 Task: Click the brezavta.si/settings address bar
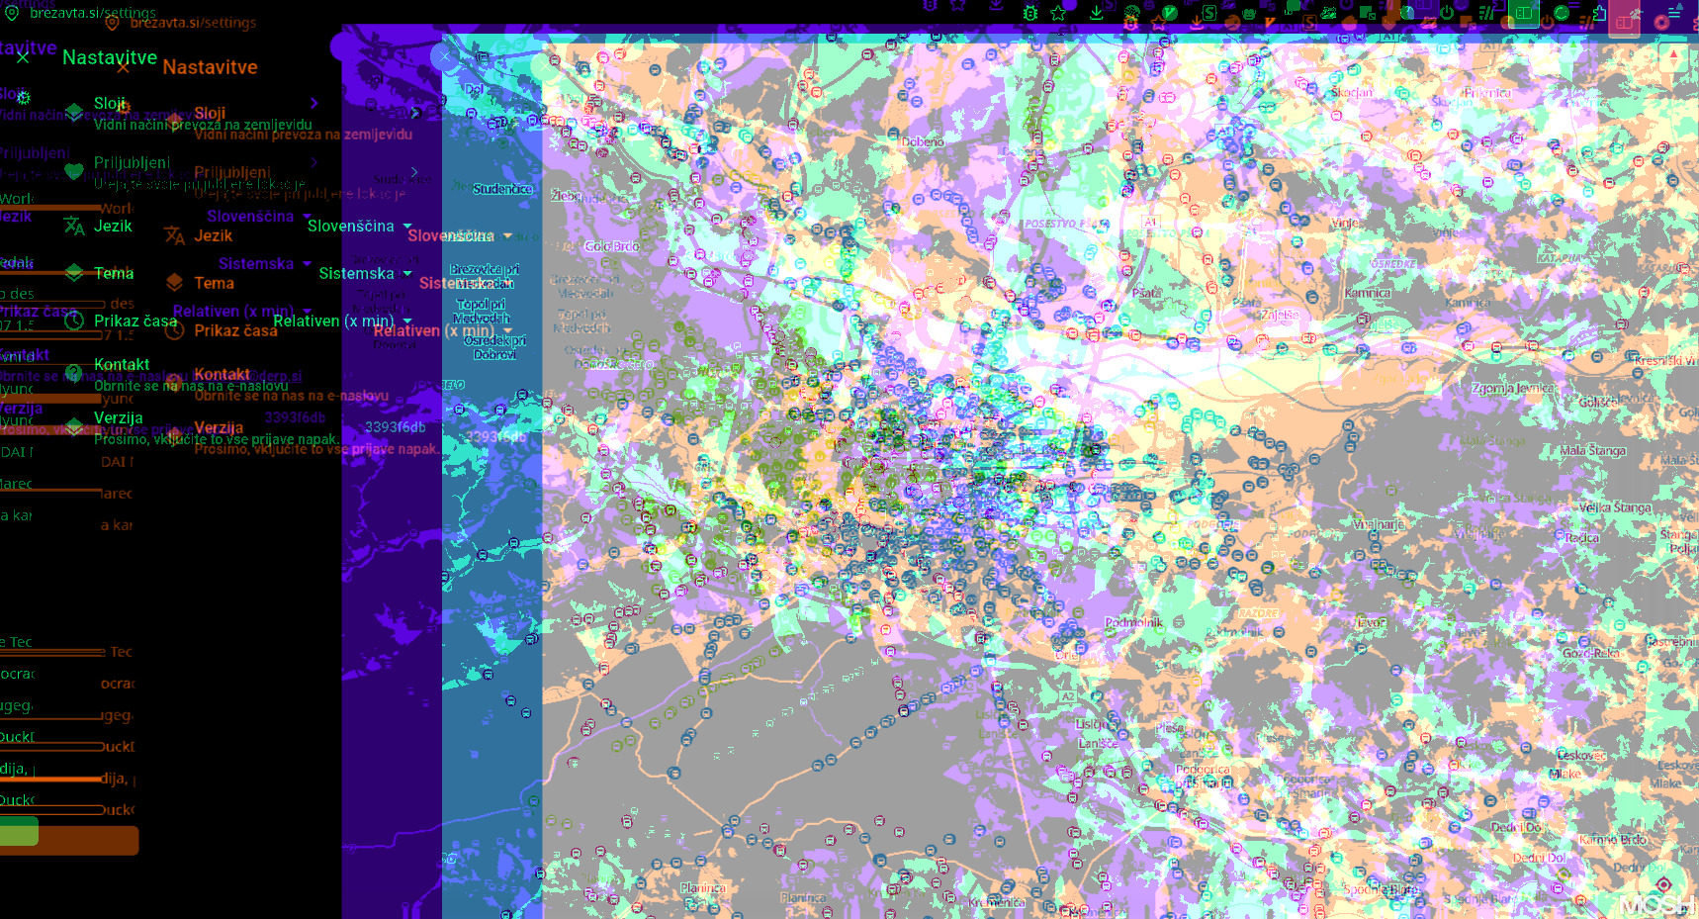pyautogui.click(x=93, y=13)
